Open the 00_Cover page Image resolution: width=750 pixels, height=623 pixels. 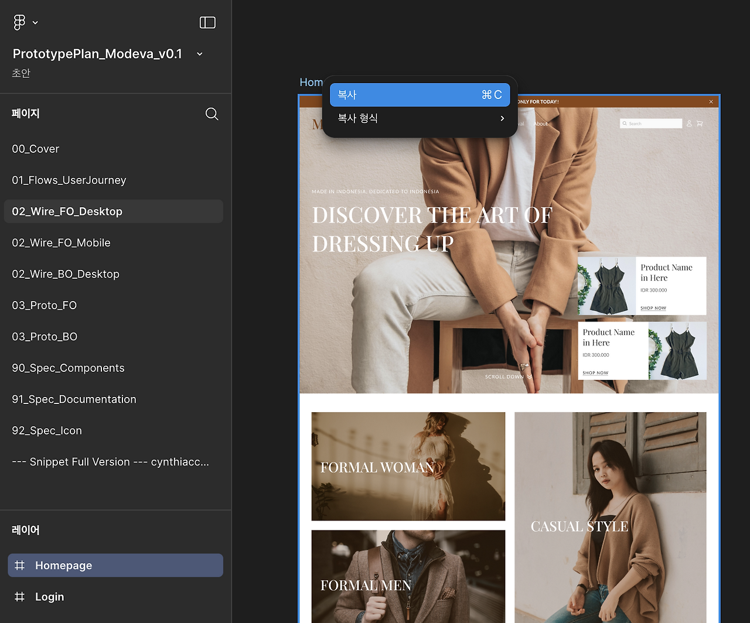(114, 149)
